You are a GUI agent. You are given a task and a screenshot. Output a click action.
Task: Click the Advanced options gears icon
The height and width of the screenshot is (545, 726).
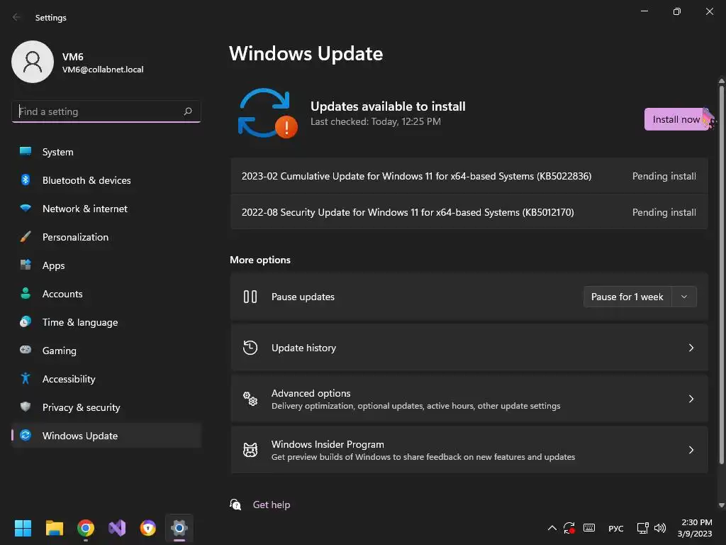coord(250,399)
